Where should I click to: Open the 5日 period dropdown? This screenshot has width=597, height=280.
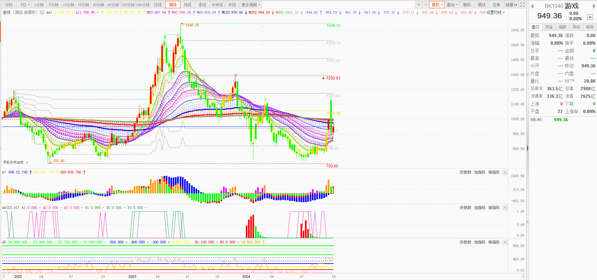25,5
